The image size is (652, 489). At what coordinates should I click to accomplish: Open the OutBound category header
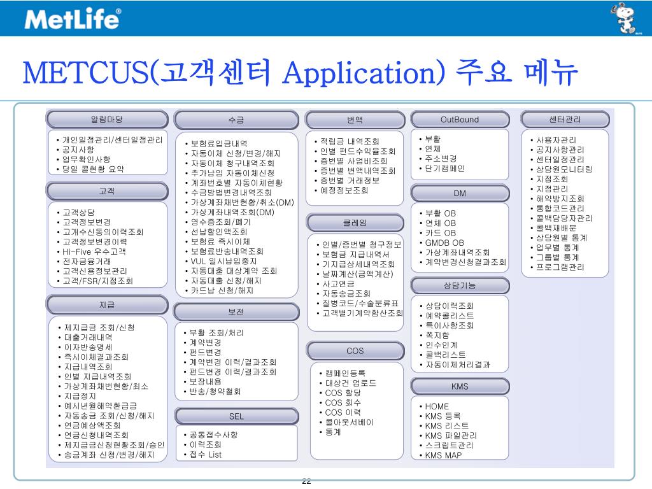coord(460,120)
